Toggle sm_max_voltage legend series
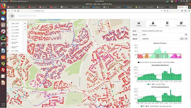Image resolution: width=191 pixels, height=108 pixels. (156, 62)
